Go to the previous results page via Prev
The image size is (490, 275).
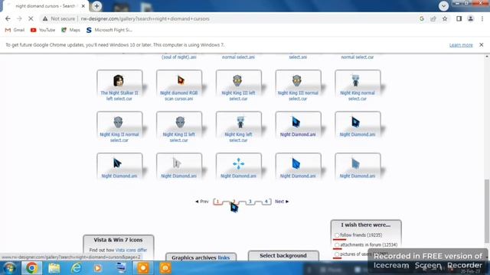pos(202,202)
